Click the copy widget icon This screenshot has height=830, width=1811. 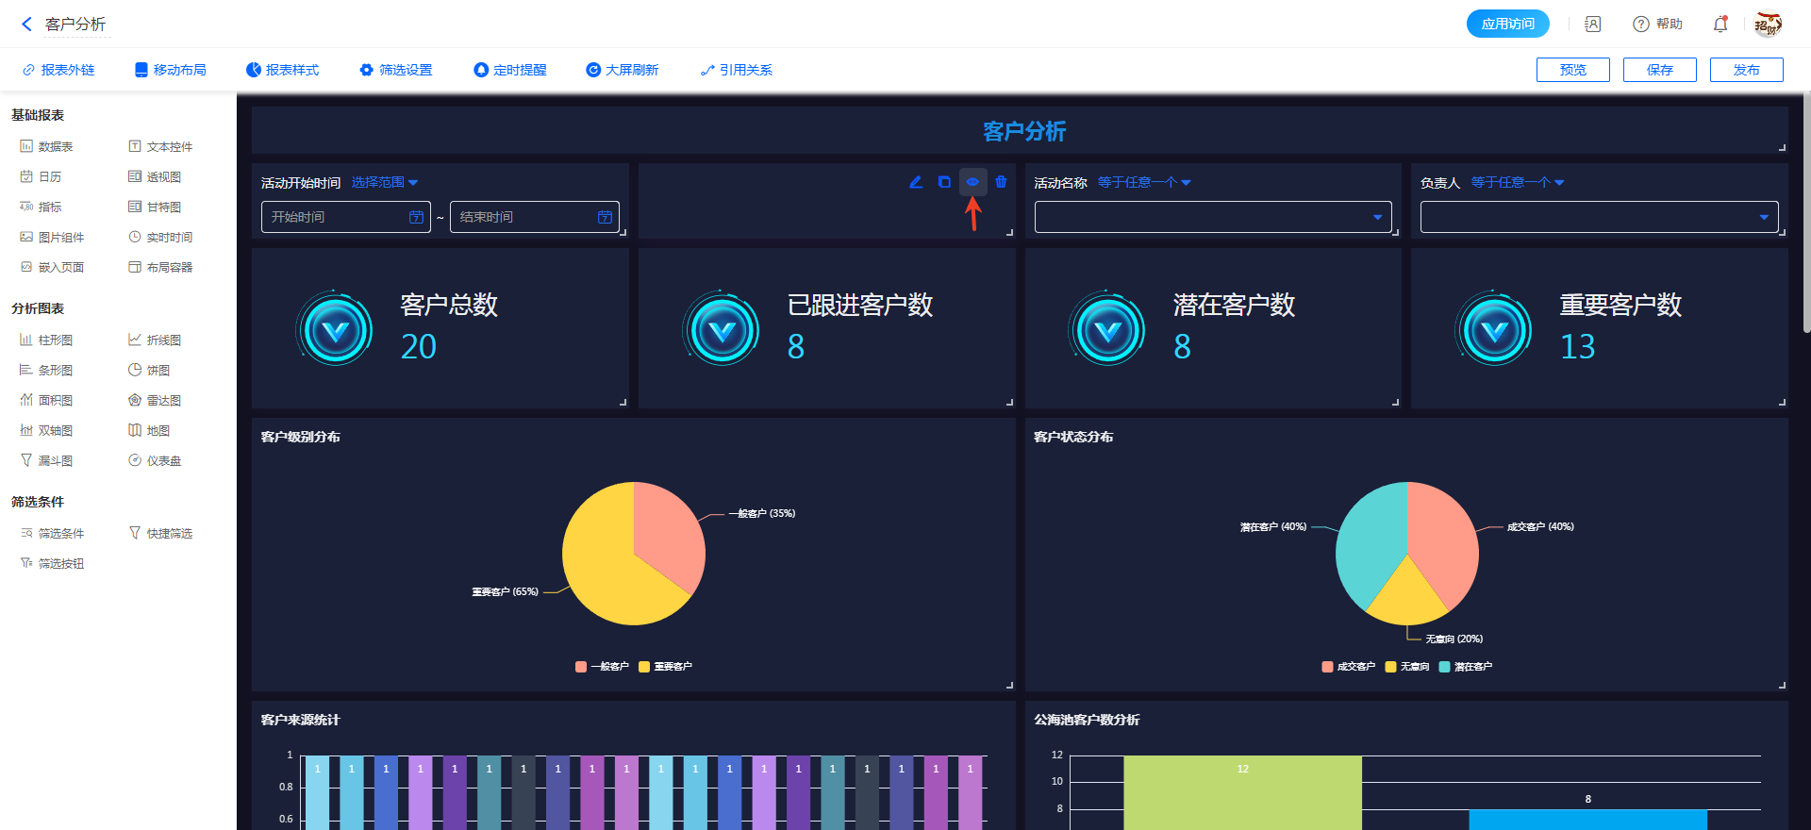pos(944,182)
